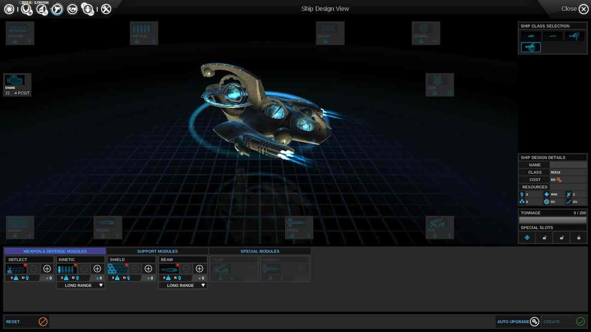Open the empire overview icon
This screenshot has width=591, height=332.
(26, 9)
